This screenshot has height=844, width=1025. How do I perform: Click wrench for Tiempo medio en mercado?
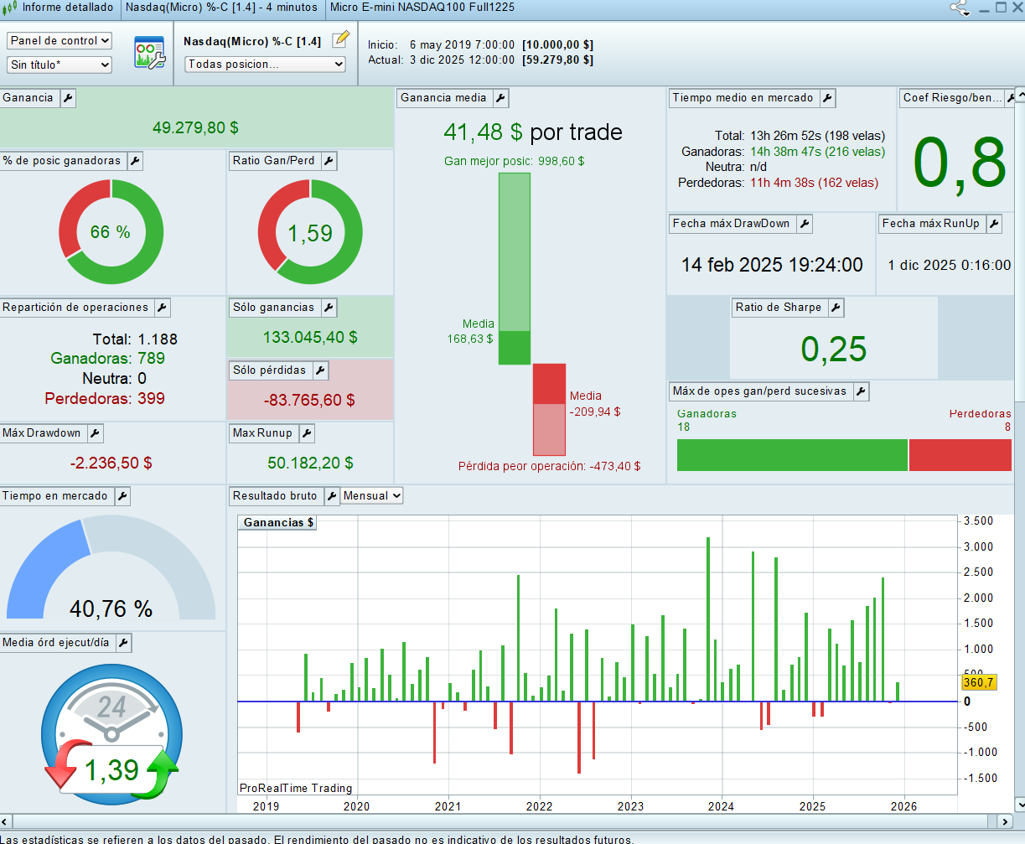click(827, 98)
